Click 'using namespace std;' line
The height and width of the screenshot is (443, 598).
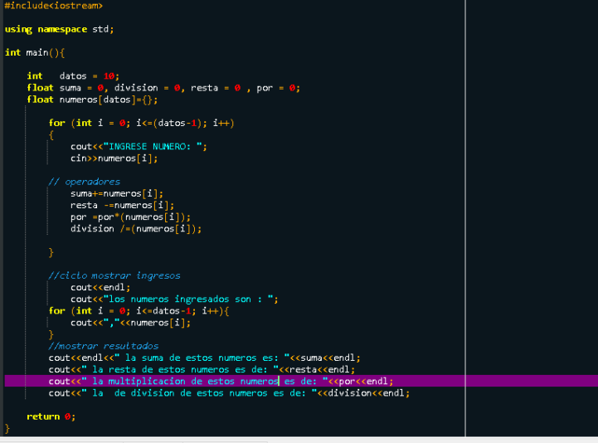pos(59,29)
